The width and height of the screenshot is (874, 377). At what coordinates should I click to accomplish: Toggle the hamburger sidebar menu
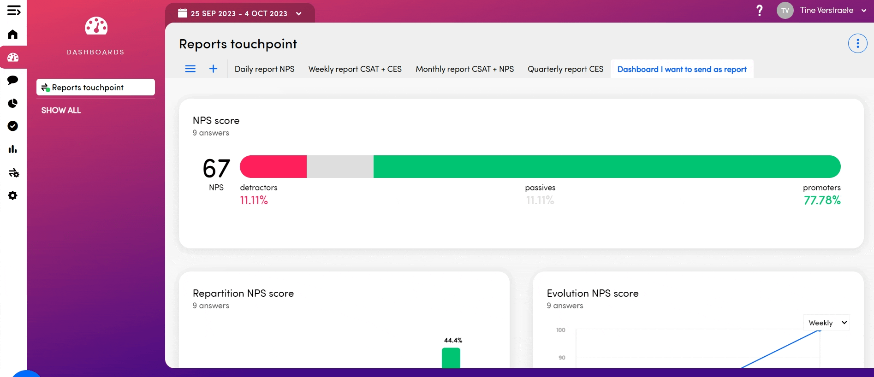[x=13, y=11]
